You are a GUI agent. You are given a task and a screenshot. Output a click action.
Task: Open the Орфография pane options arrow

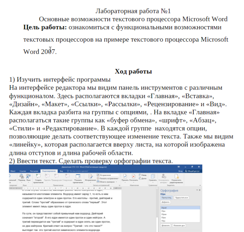197,190
